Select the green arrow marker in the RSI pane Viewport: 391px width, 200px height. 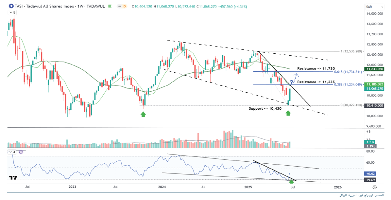tap(291, 182)
